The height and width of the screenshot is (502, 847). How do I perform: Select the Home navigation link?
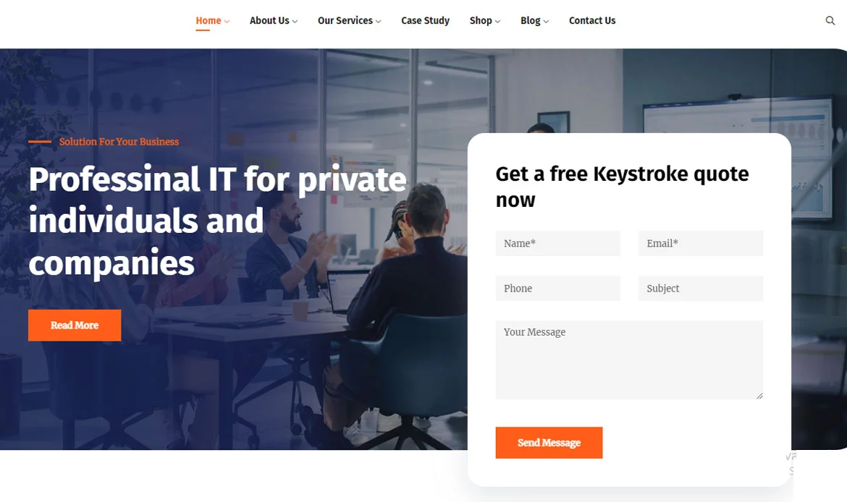[x=208, y=20]
